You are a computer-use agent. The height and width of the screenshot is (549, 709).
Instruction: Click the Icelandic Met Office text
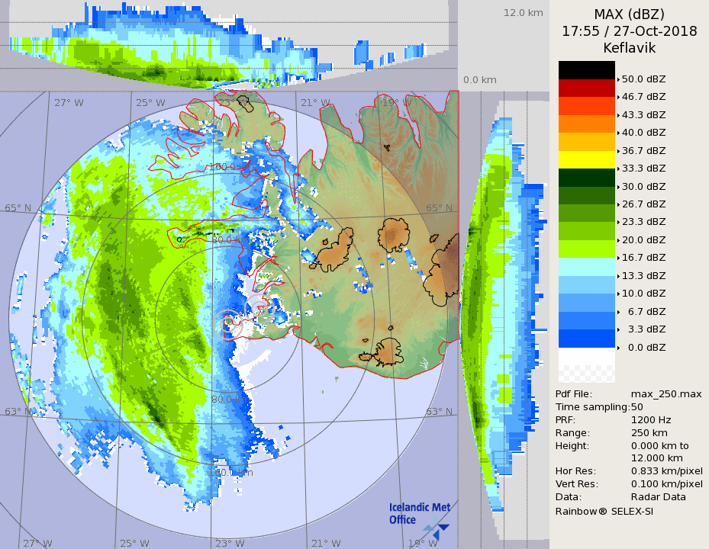[419, 513]
